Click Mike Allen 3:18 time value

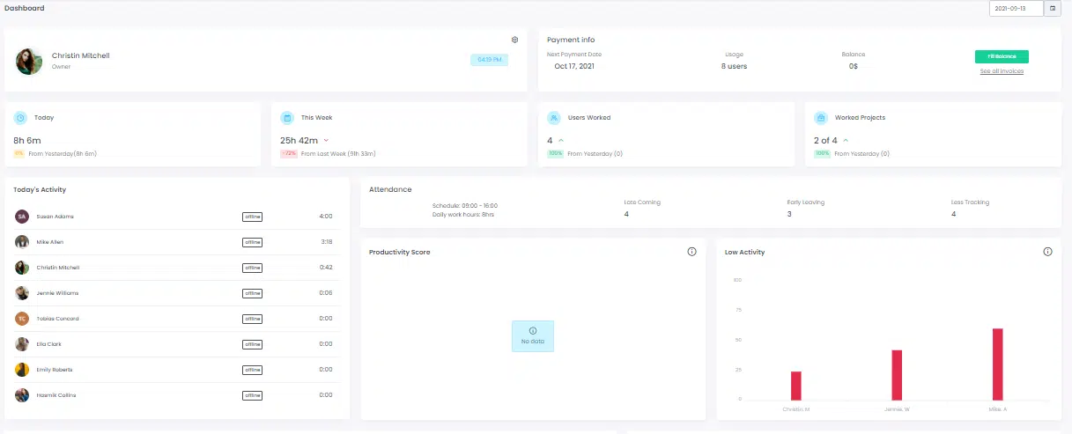326,242
